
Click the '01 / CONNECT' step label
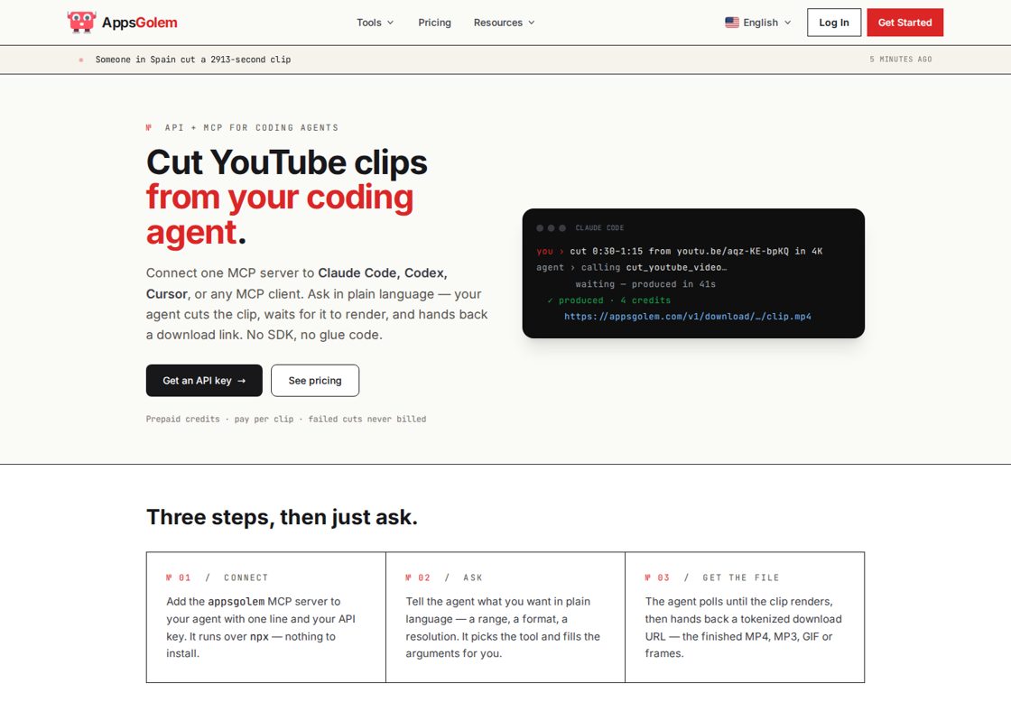[x=218, y=577]
